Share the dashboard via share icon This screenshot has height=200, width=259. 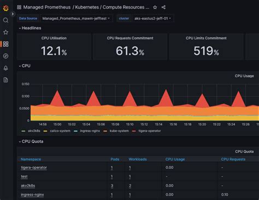(x=163, y=7)
